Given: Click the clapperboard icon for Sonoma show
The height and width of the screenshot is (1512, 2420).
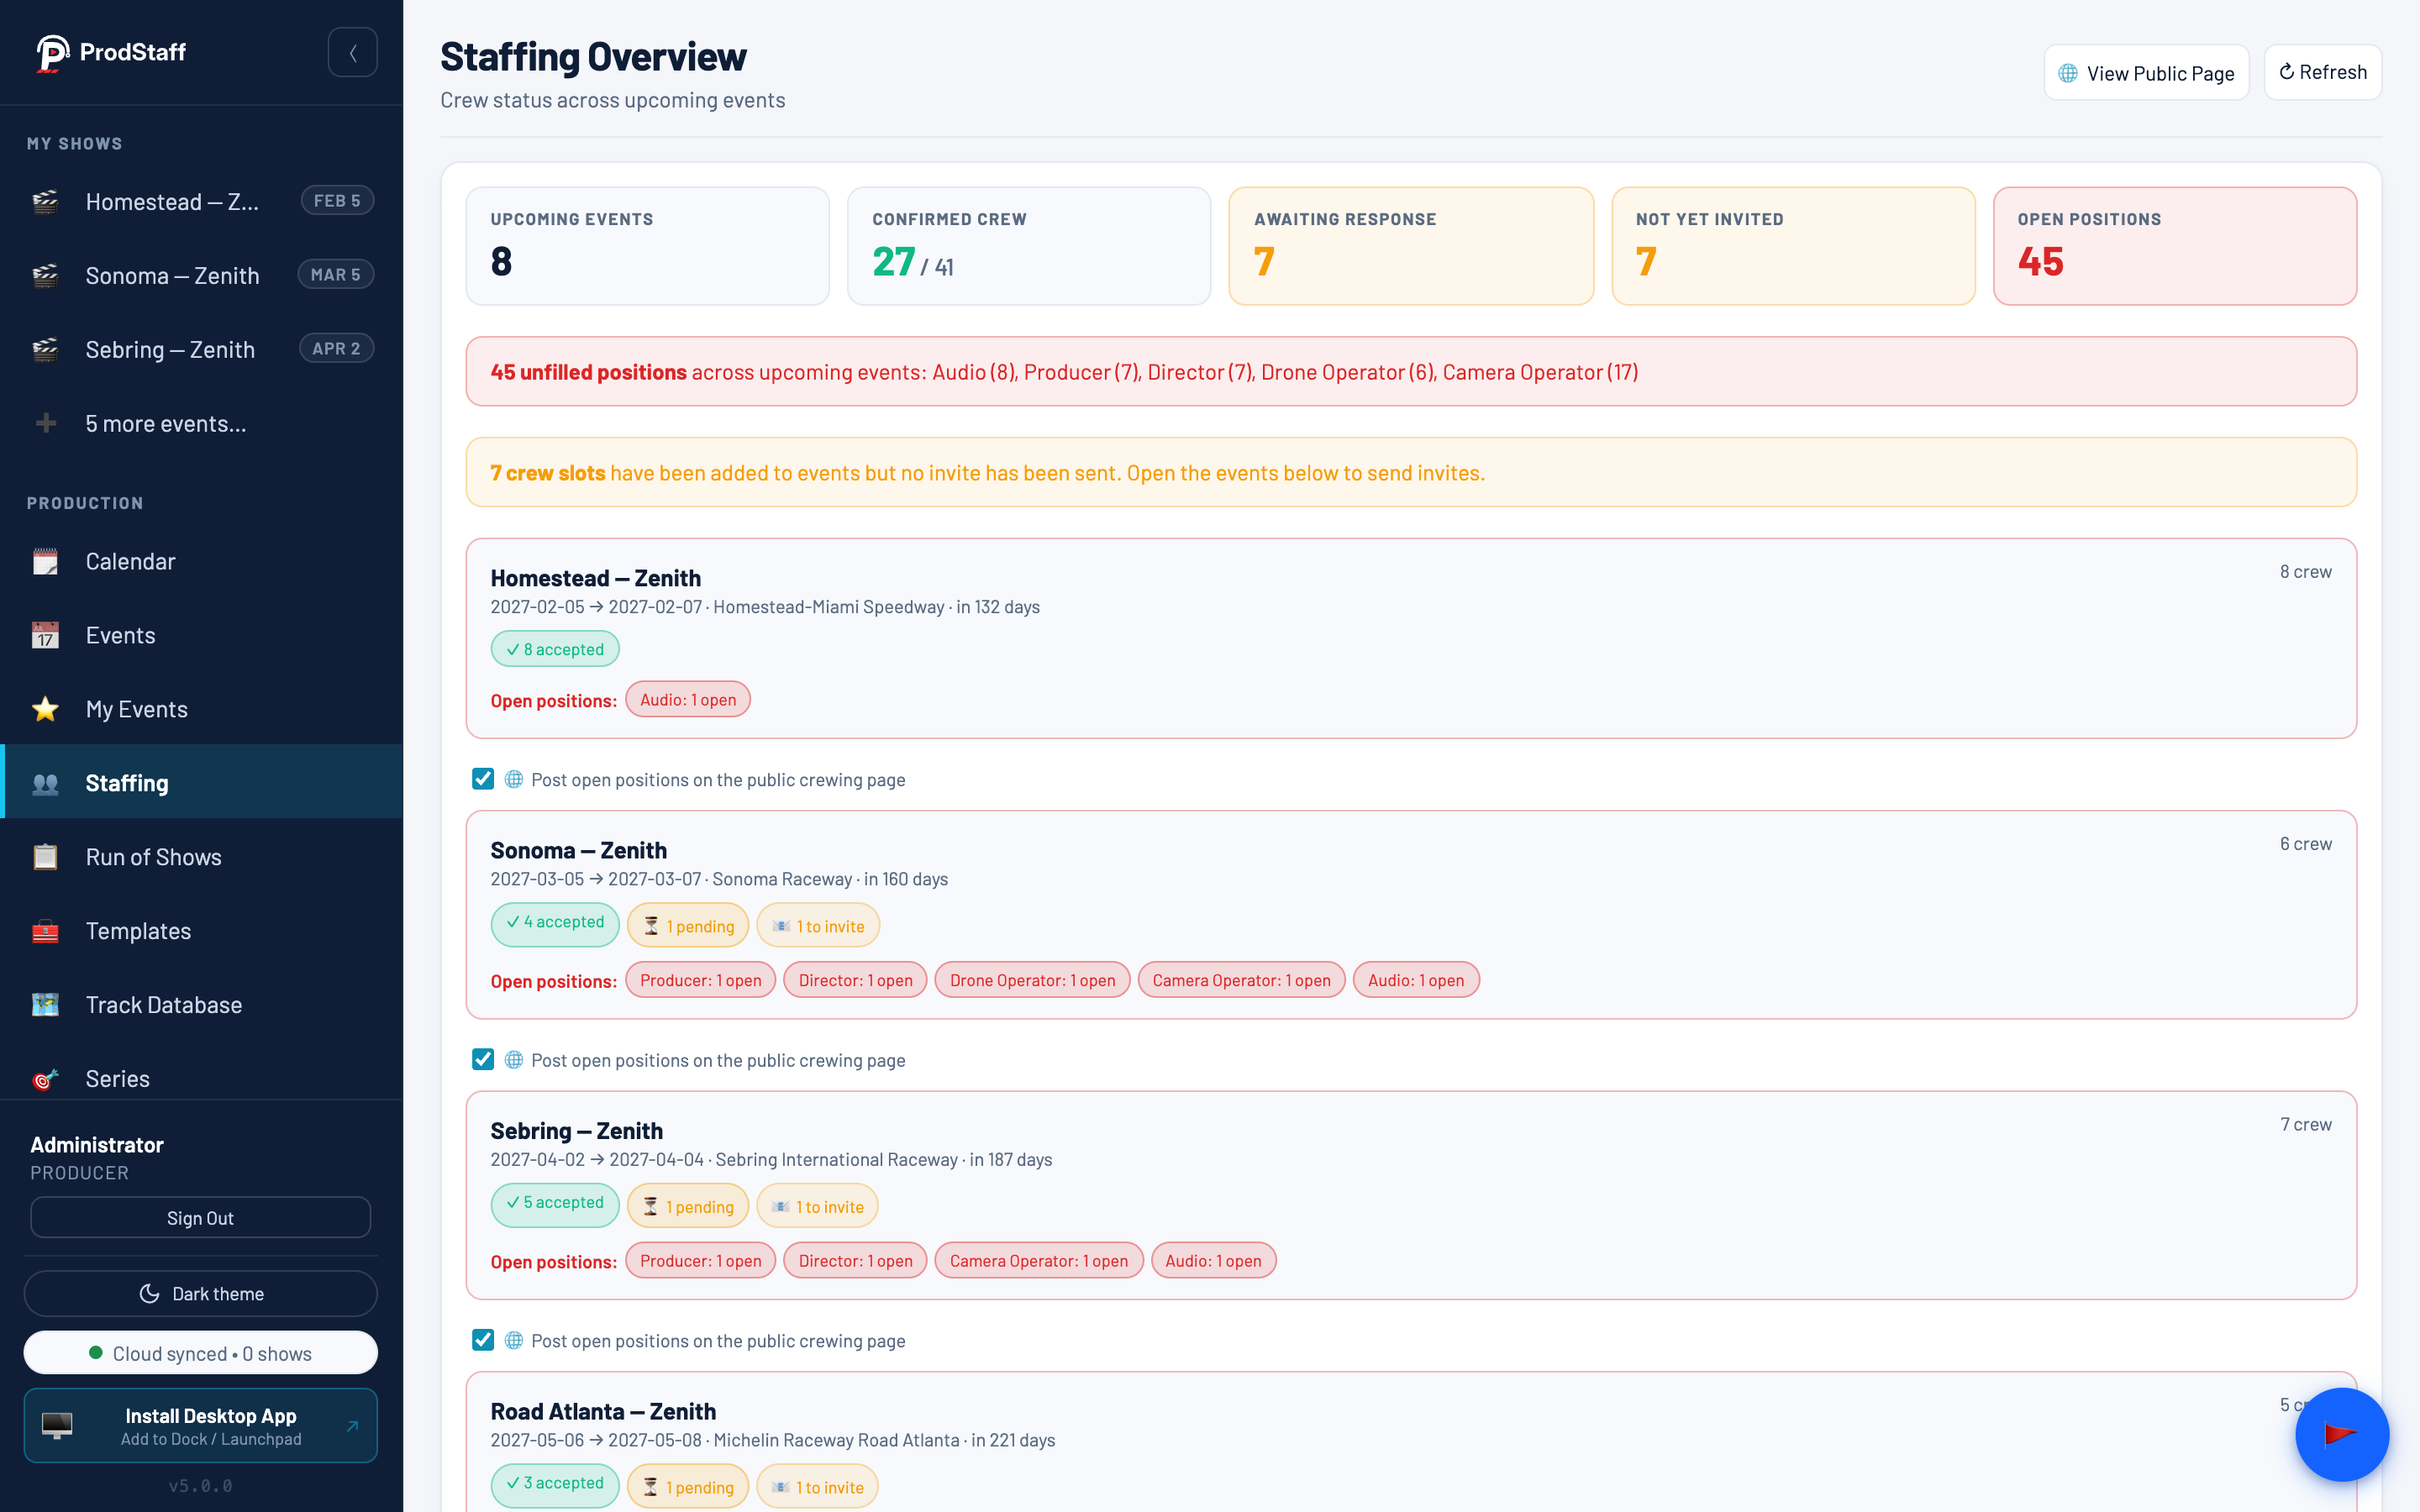Looking at the screenshot, I should pos(45,275).
